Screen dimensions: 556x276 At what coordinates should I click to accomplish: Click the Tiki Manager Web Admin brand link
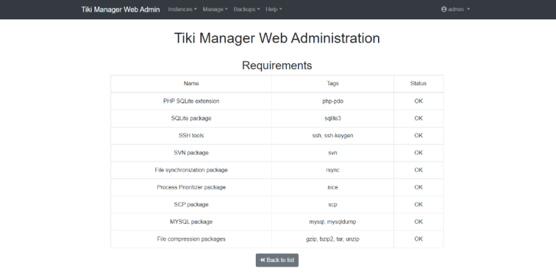pos(120,10)
